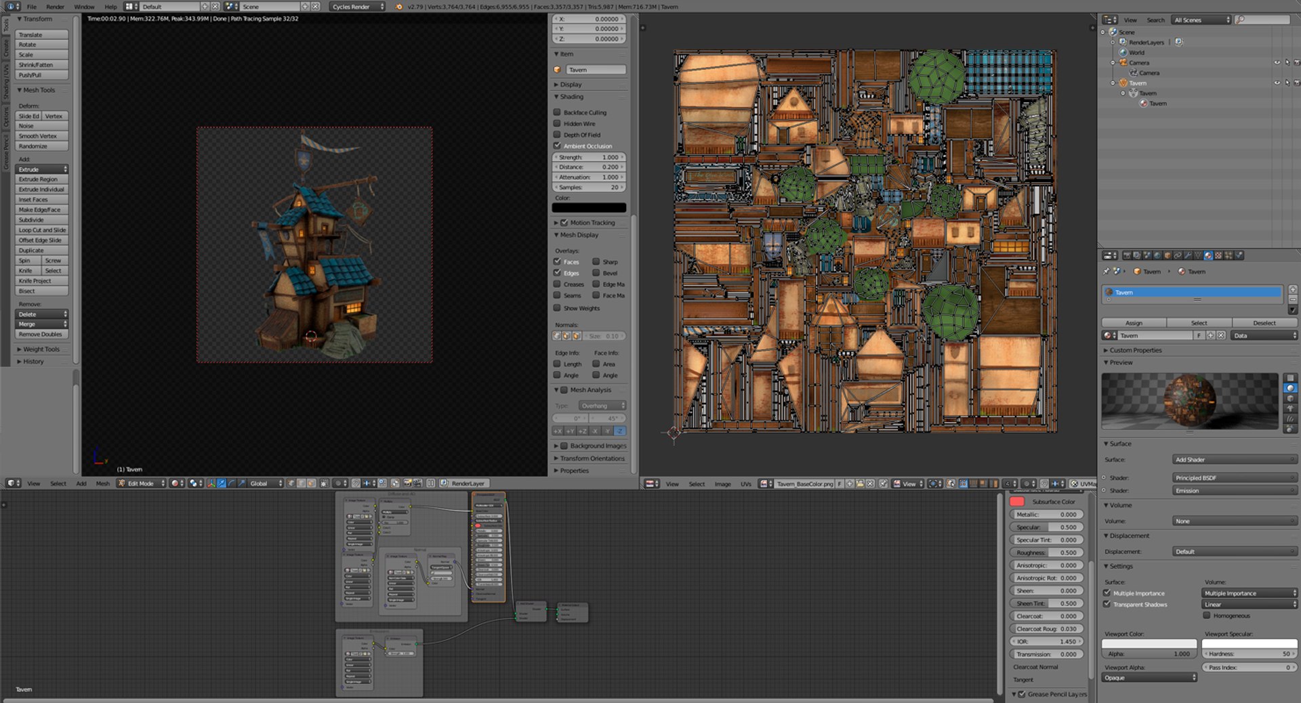
Task: Enable Backface Culling checkbox
Action: pyautogui.click(x=557, y=112)
